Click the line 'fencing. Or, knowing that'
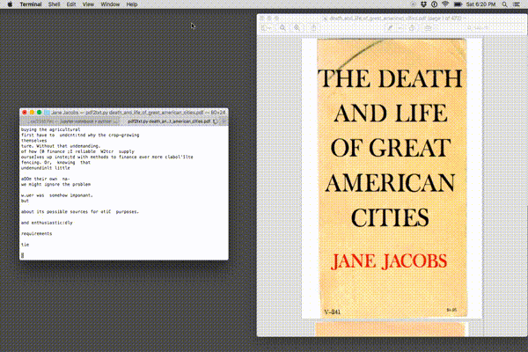The height and width of the screenshot is (352, 528). coord(55,162)
